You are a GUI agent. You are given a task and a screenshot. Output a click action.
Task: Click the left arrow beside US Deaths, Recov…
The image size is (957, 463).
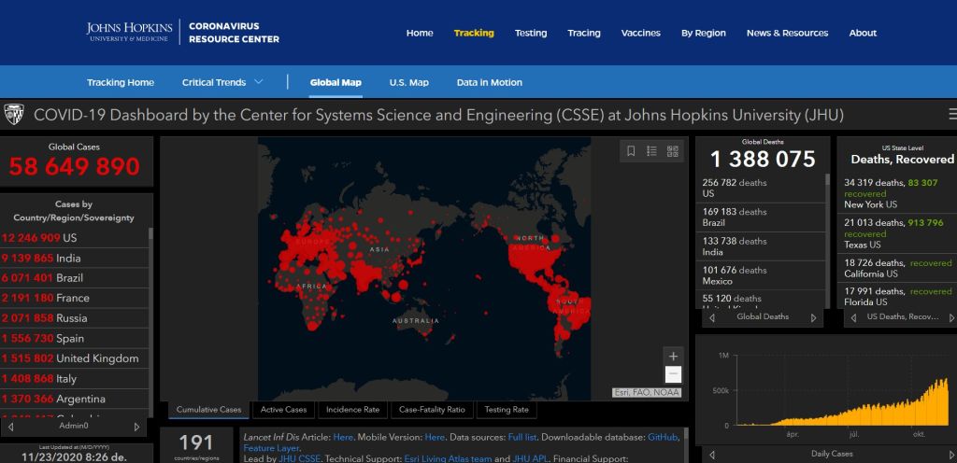pyautogui.click(x=853, y=318)
